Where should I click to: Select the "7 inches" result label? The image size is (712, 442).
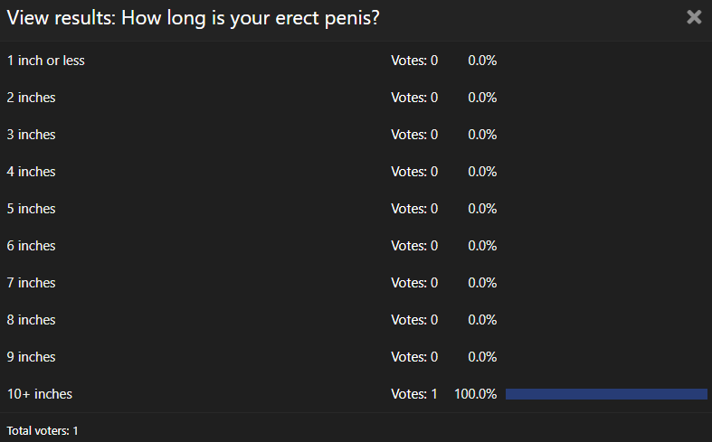point(31,283)
